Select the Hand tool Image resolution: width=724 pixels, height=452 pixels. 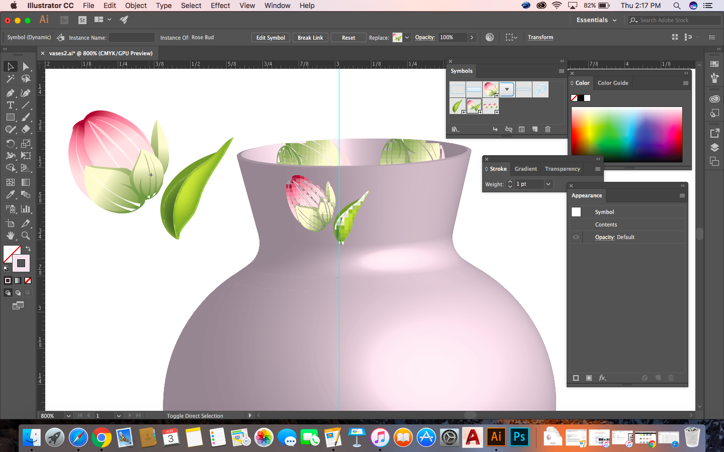coord(10,236)
